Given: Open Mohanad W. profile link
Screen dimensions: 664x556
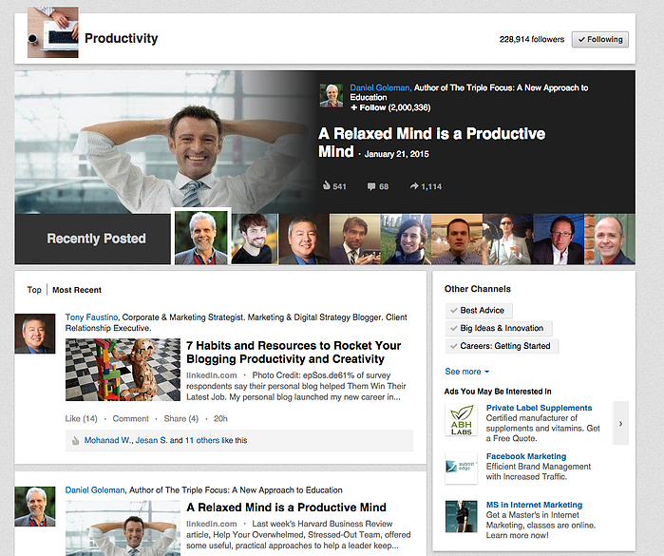Looking at the screenshot, I should (x=108, y=440).
